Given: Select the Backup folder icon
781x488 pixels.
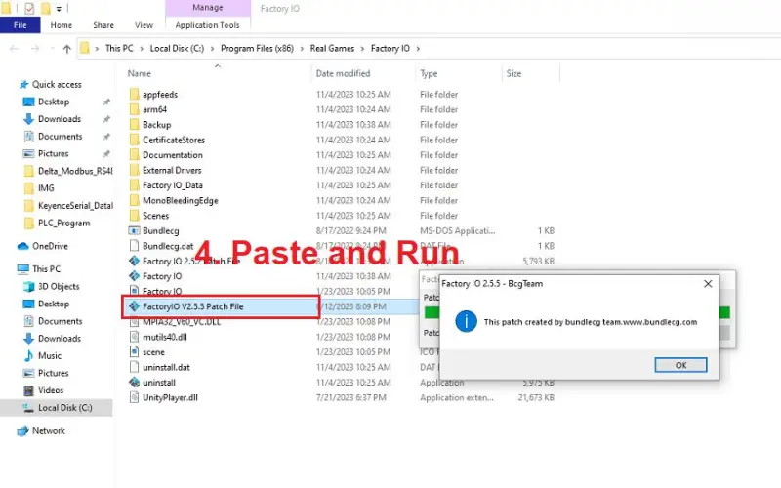Looking at the screenshot, I should point(134,125).
